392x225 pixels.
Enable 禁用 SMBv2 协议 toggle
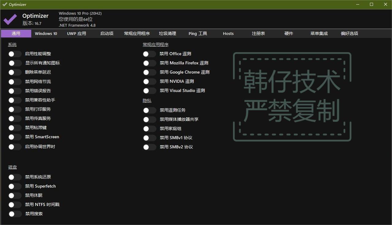tap(149, 147)
